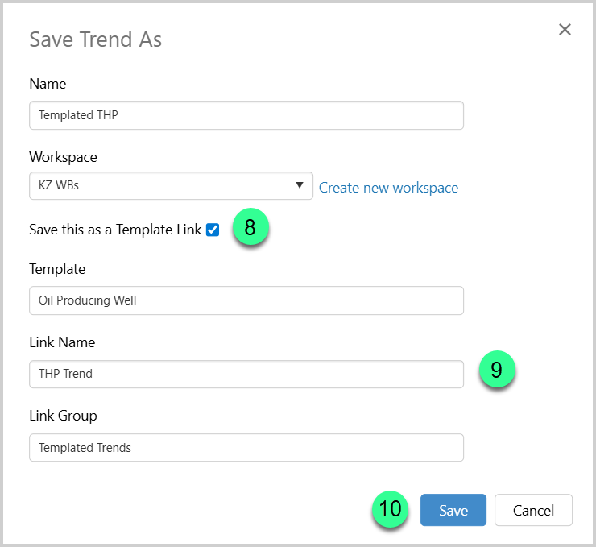Follow the Create new workspace link
The width and height of the screenshot is (596, 547).
(388, 188)
